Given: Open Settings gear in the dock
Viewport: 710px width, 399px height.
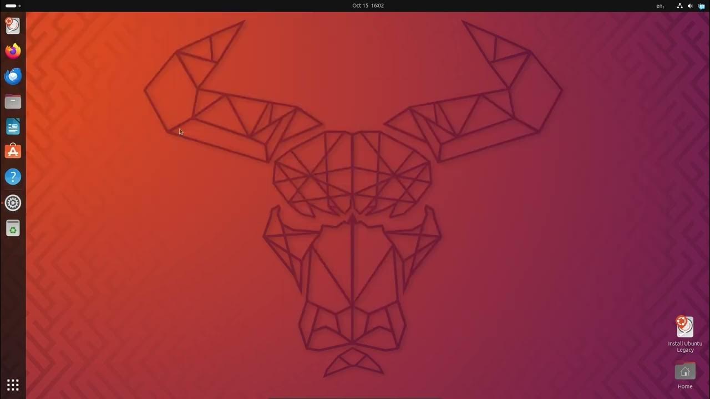Looking at the screenshot, I should pyautogui.click(x=13, y=202).
